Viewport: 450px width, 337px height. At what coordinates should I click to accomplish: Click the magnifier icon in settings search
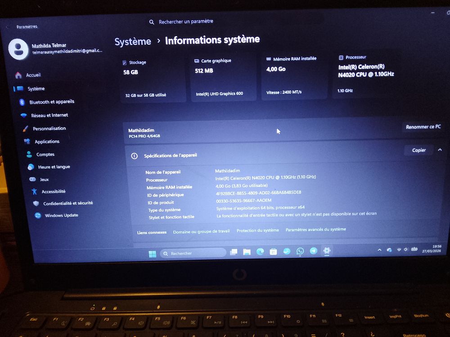[152, 22]
